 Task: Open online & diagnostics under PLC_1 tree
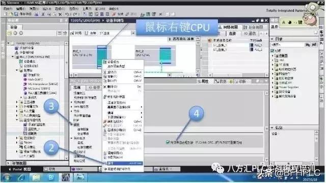[x=29, y=66]
